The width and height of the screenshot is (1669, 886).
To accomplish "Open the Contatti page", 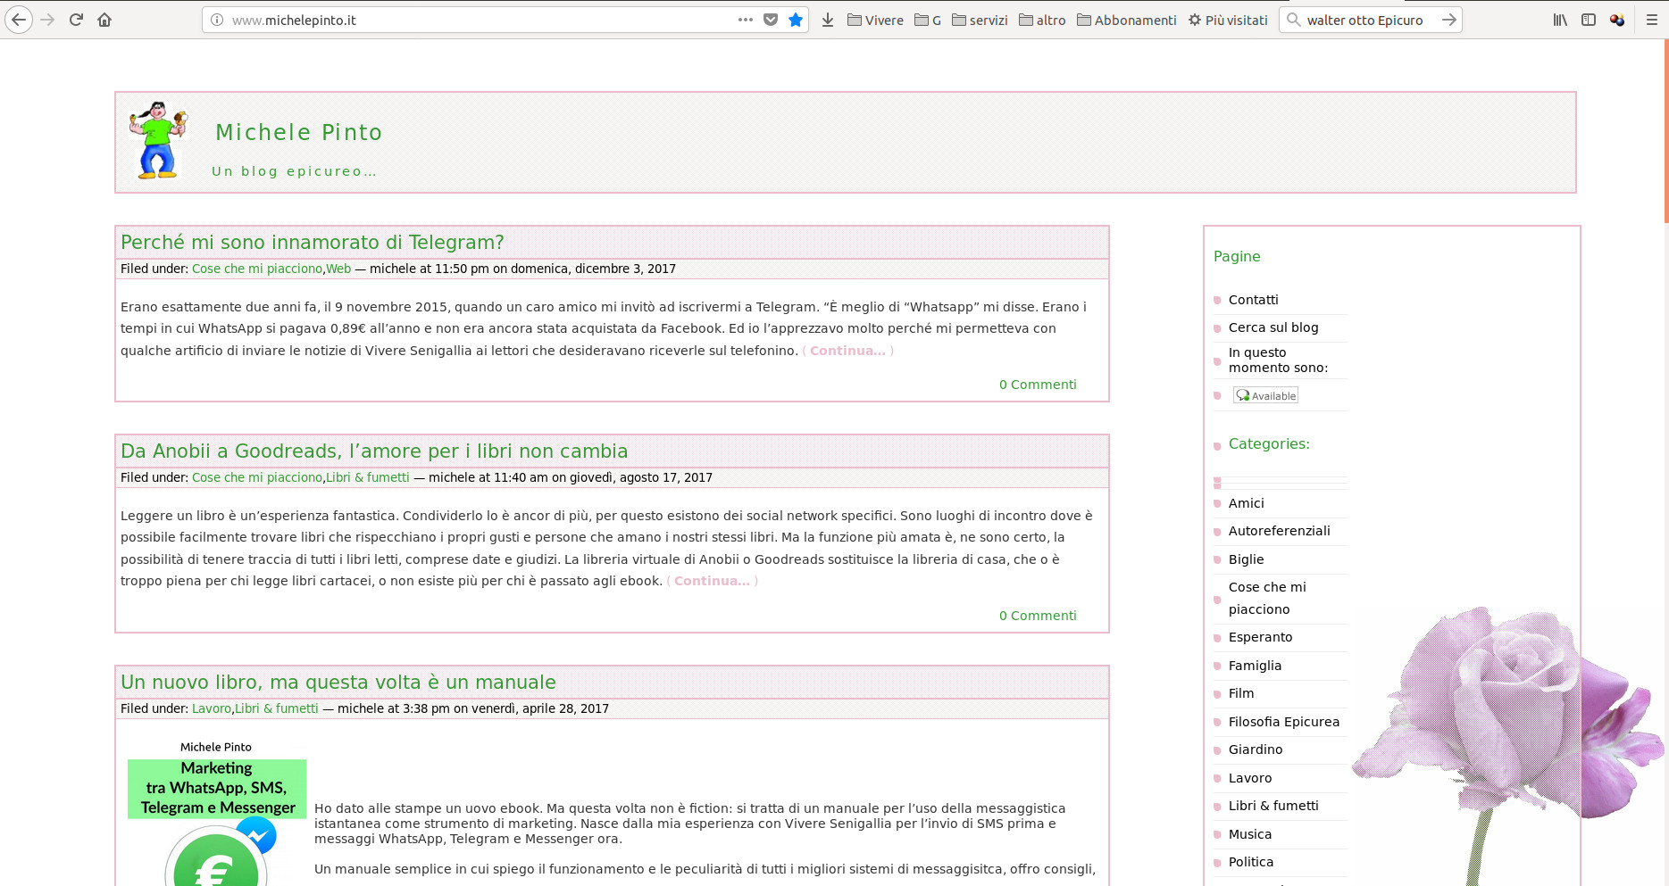I will [x=1253, y=300].
